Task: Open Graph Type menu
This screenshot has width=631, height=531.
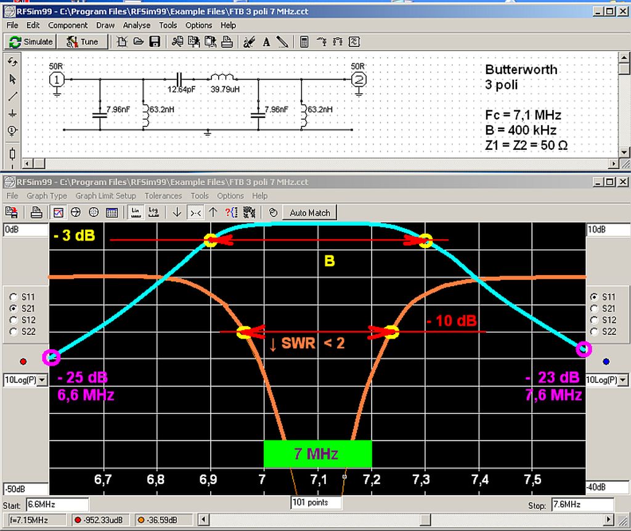Action: pyautogui.click(x=47, y=196)
